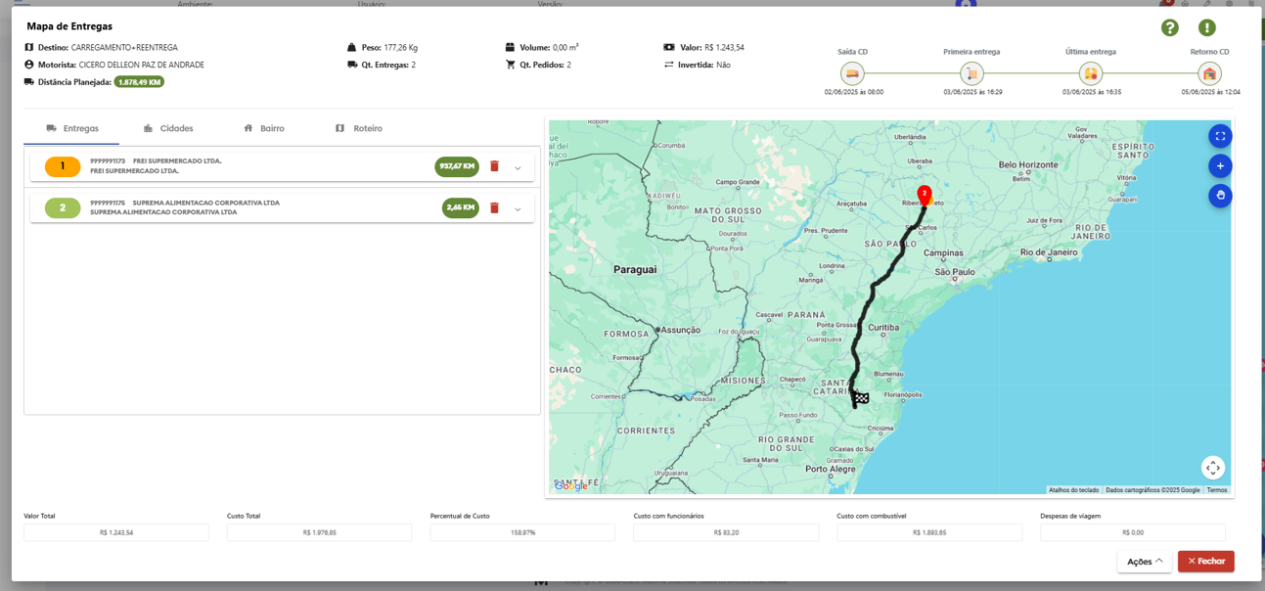
Task: Click the motorista name CICERO DELLEON PAZ DE ANDRADE
Action: (142, 65)
